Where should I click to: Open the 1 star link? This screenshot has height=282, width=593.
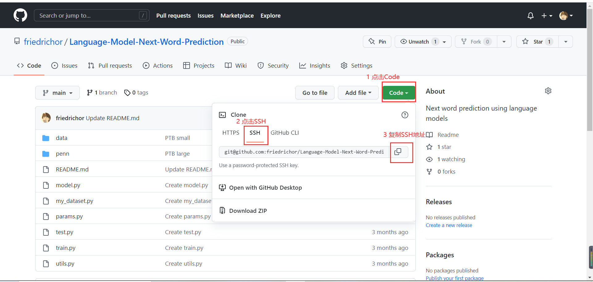pos(439,147)
